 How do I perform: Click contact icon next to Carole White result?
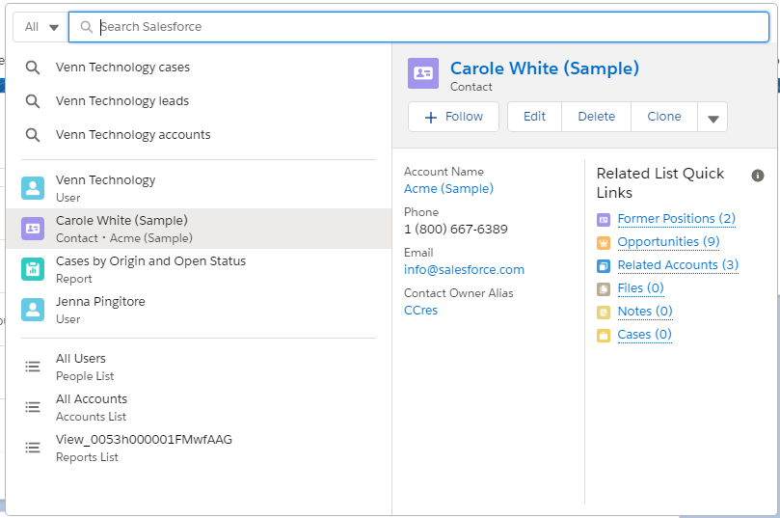pyautogui.click(x=33, y=229)
